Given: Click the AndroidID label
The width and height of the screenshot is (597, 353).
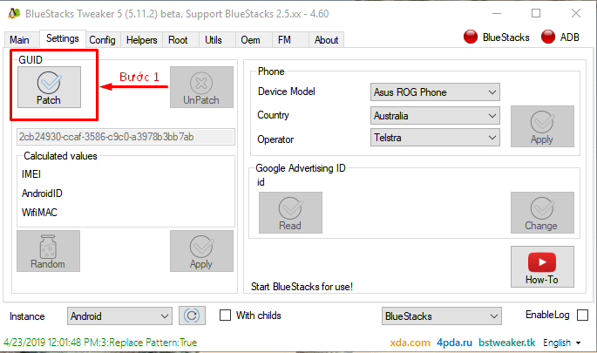Looking at the screenshot, I should pos(42,193).
